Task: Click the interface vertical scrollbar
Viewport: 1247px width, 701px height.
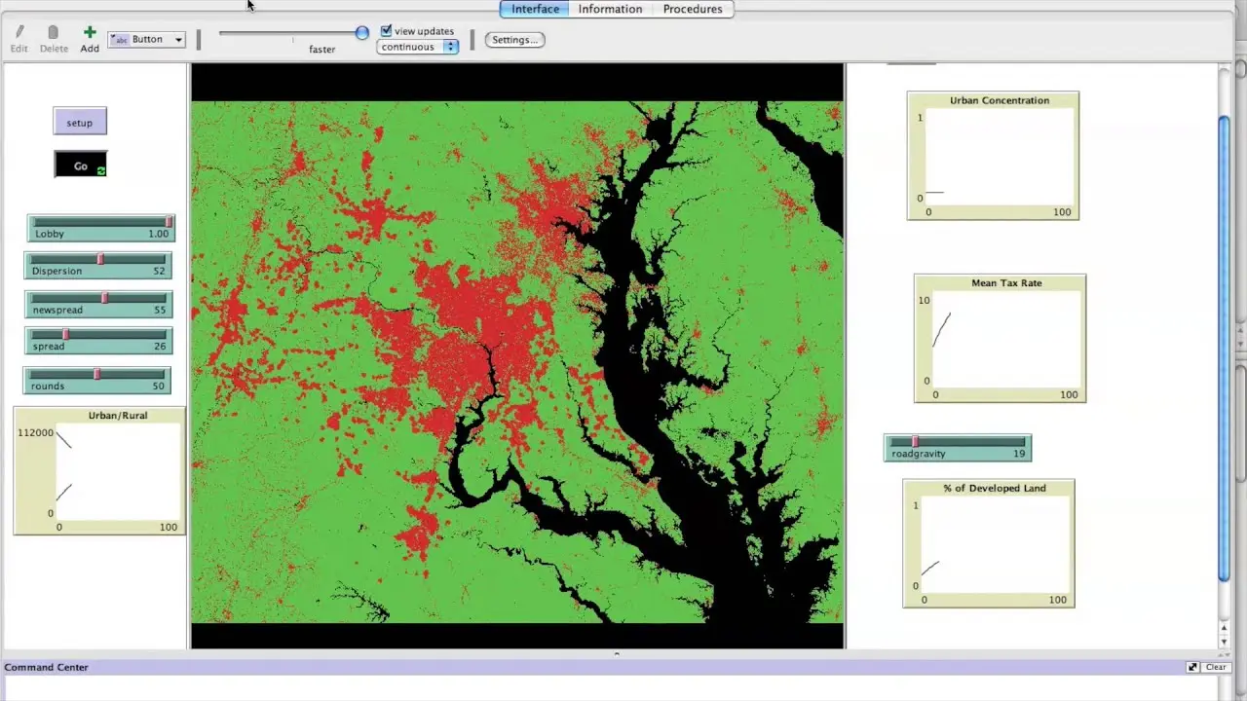Action: click(x=1224, y=350)
